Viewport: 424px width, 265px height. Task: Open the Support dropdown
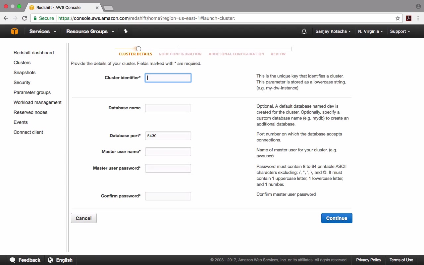tap(400, 31)
